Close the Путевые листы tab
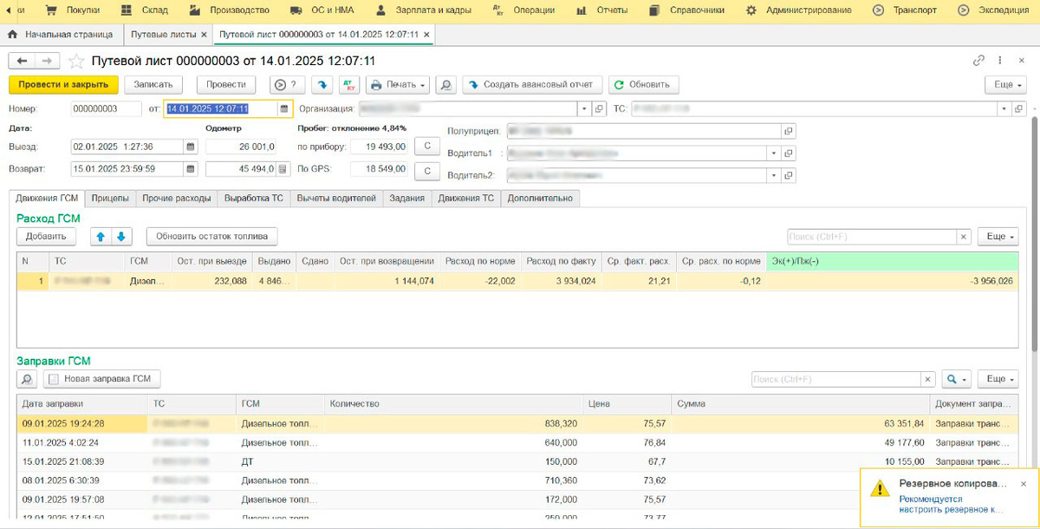Viewport: 1040px width, 529px height. (204, 35)
